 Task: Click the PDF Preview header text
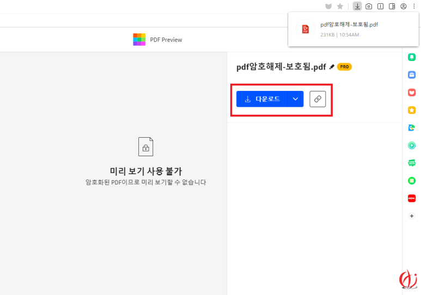(x=166, y=40)
